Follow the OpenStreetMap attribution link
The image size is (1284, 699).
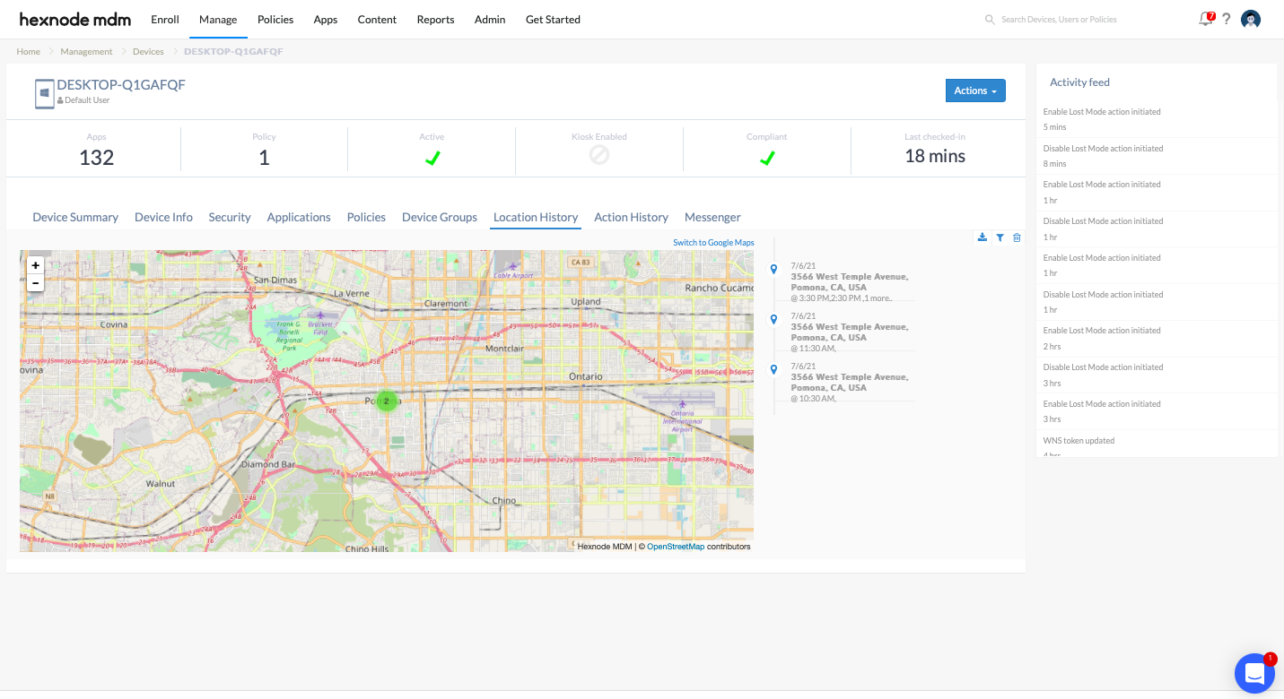[x=676, y=547]
